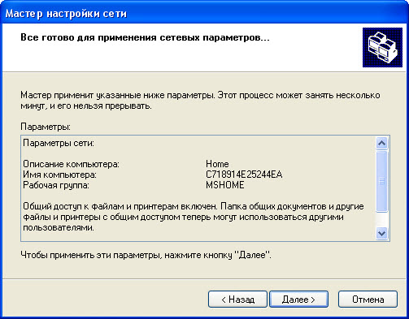This screenshot has width=409, height=319.
Task: Click the Описание компьютера label
Action: pyautogui.click(x=71, y=164)
